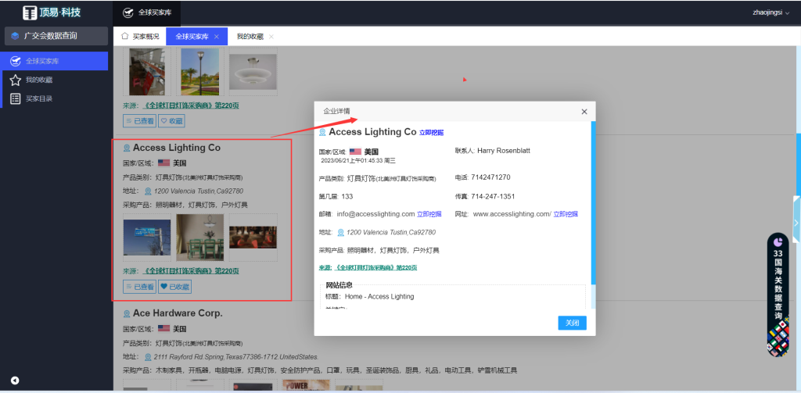Click the location pin icon beside dialog address
801x393 pixels.
click(341, 232)
